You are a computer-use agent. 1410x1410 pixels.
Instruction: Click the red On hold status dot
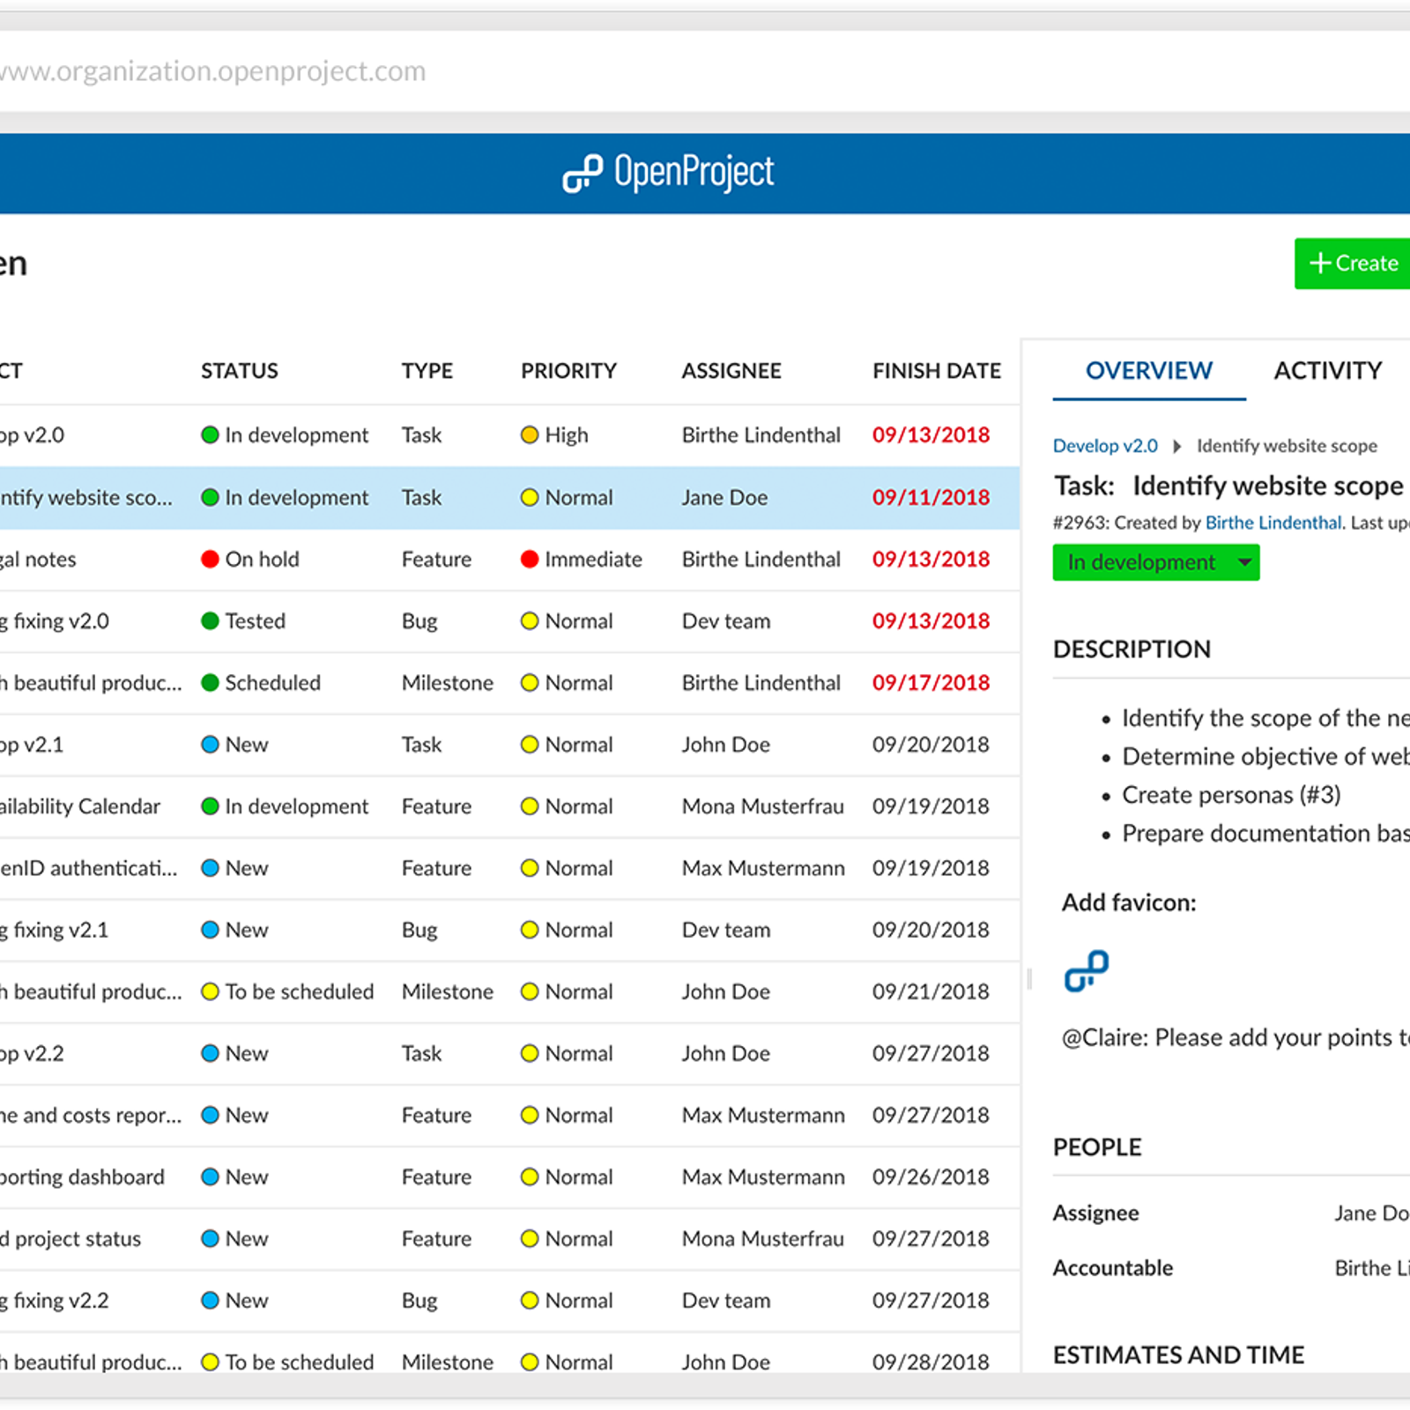coord(210,560)
